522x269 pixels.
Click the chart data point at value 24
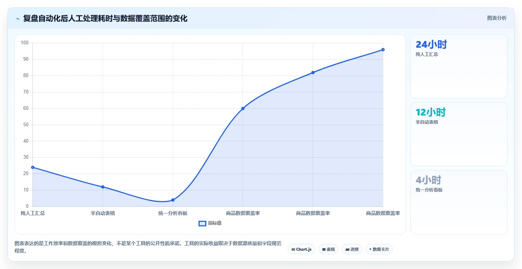(x=33, y=167)
